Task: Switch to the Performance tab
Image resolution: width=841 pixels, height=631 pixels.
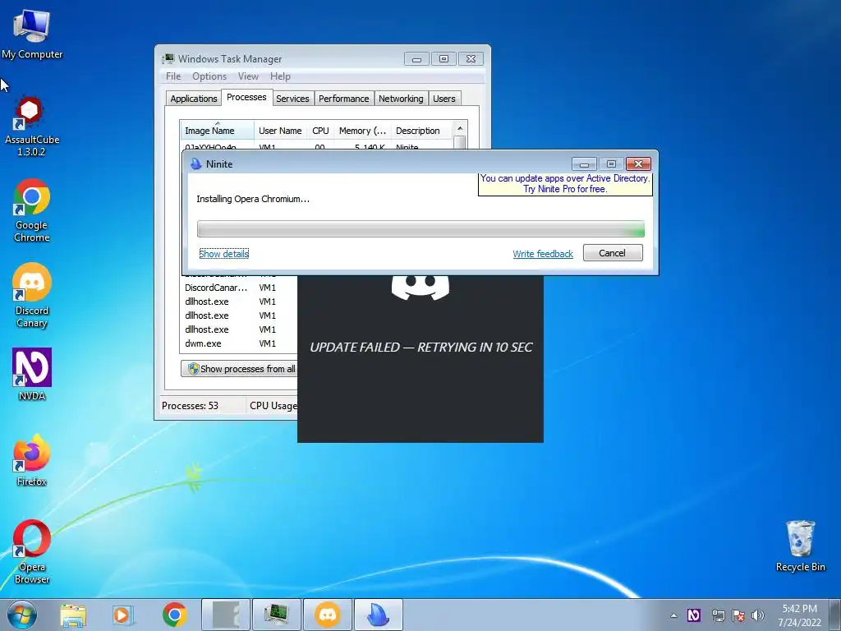Action: click(344, 99)
